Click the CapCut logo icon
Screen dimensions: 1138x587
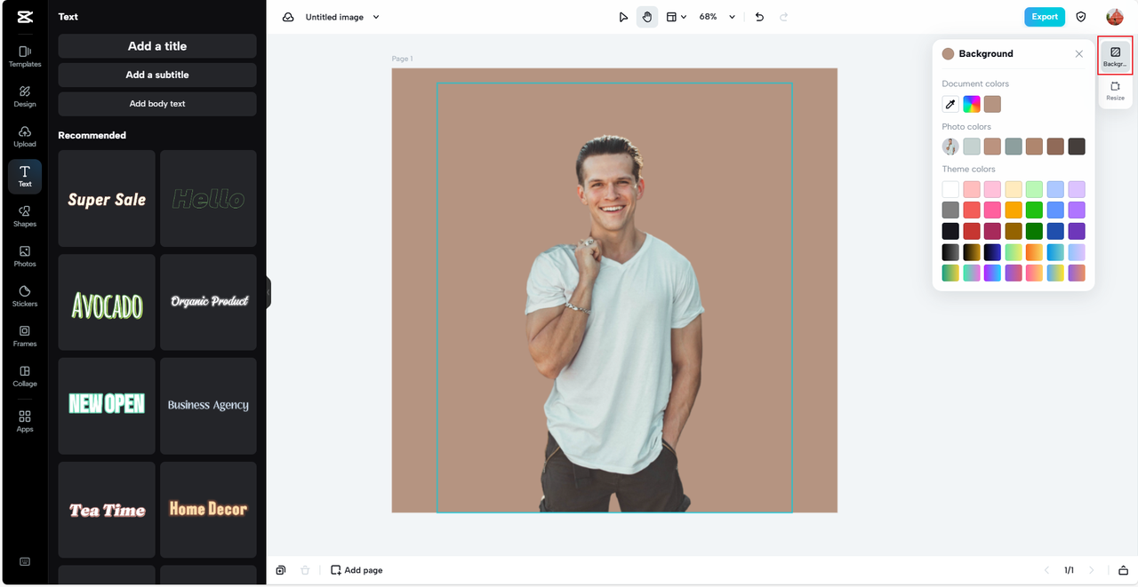tap(24, 16)
